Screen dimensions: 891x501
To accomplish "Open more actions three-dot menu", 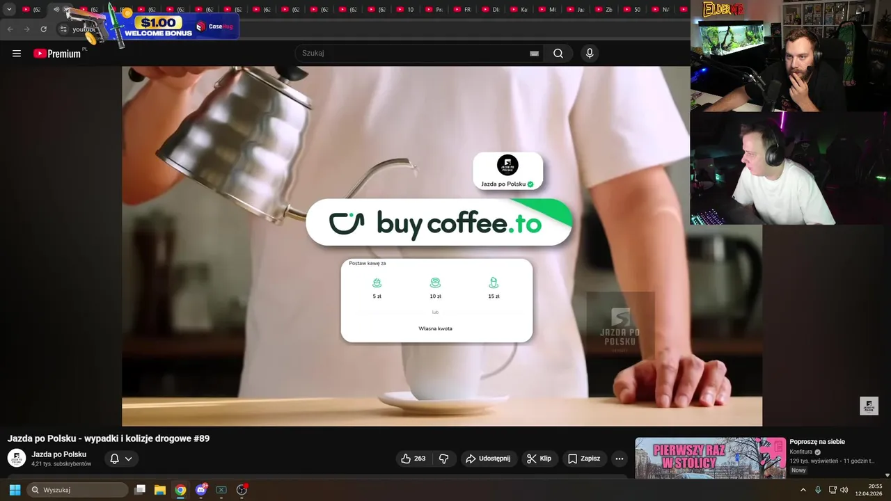I will (x=620, y=459).
